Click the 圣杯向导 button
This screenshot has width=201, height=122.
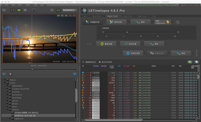pos(117,22)
